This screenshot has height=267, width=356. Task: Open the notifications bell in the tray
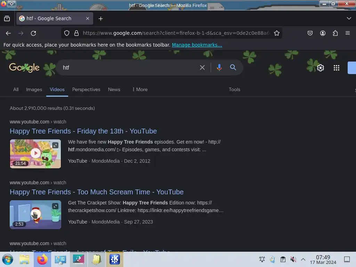pos(262,259)
